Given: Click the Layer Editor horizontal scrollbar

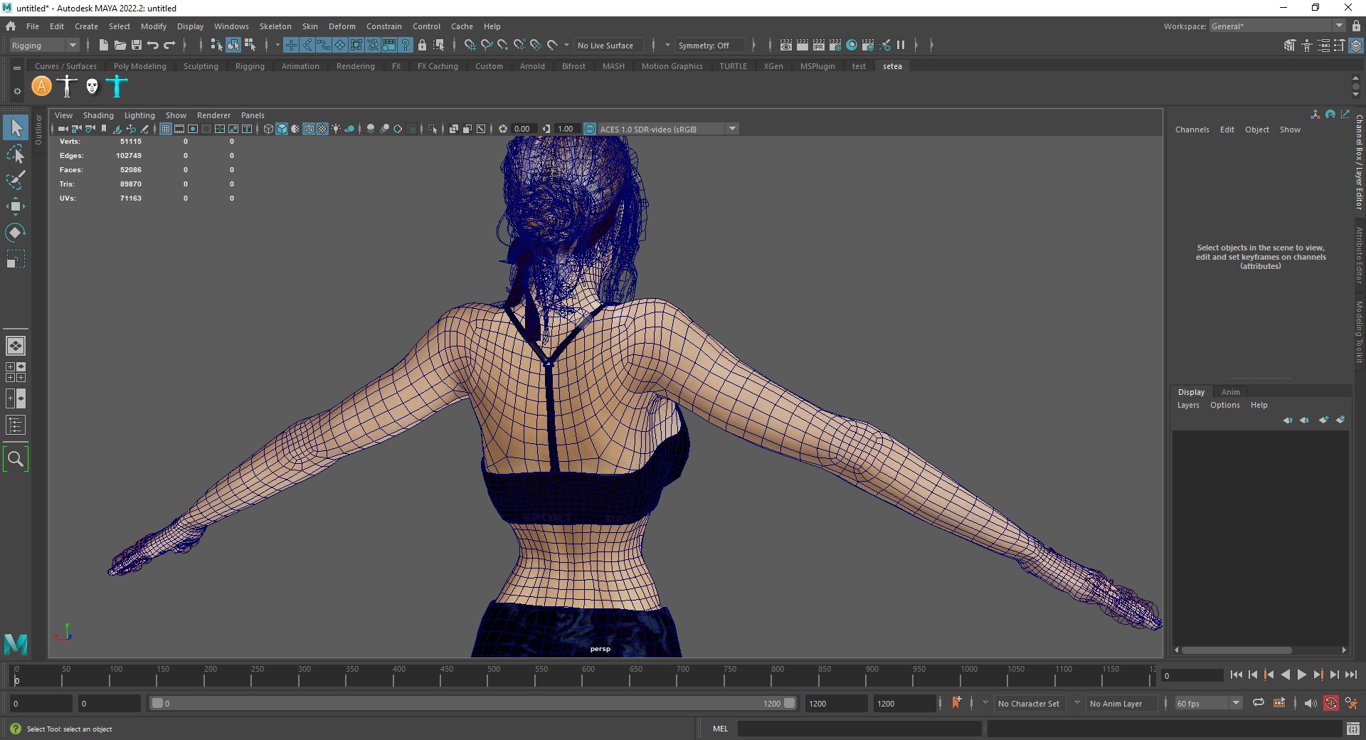Looking at the screenshot, I should [1237, 650].
